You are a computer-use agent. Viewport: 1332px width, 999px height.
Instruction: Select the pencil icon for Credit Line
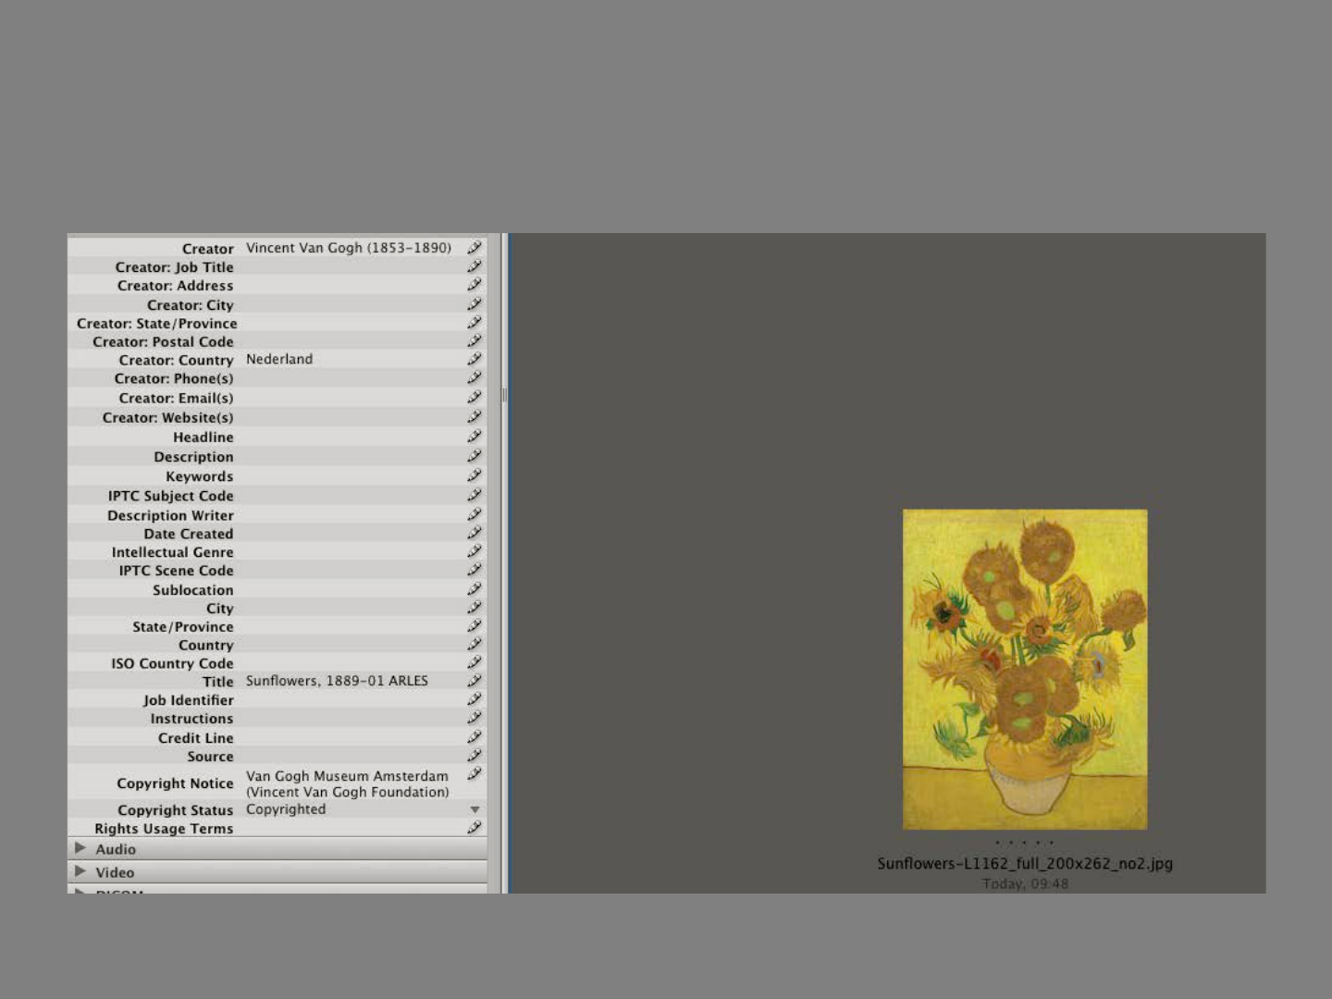pos(475,737)
